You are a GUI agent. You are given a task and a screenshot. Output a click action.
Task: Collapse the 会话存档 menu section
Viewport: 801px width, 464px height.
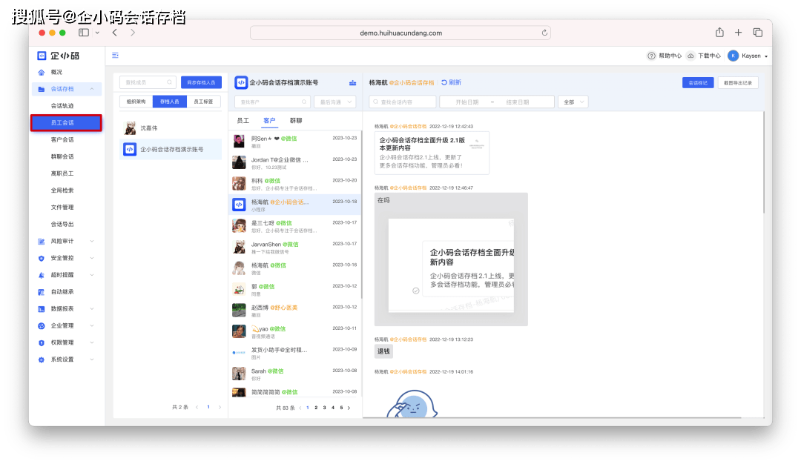click(x=92, y=89)
